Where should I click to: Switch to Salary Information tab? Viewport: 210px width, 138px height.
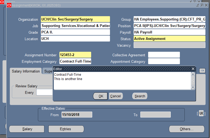26,71
